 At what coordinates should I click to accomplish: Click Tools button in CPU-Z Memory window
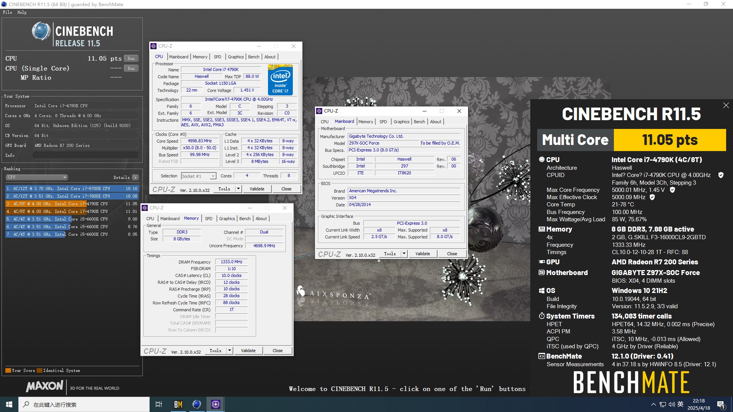click(x=216, y=351)
